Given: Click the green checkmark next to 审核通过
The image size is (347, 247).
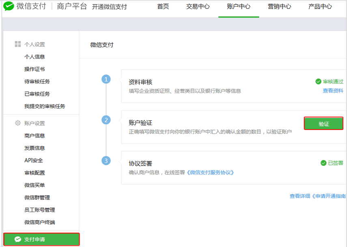Looking at the screenshot, I should click(x=318, y=82).
